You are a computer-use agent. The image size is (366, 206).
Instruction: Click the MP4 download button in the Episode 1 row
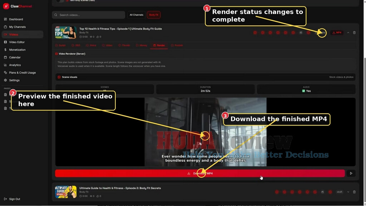click(337, 33)
